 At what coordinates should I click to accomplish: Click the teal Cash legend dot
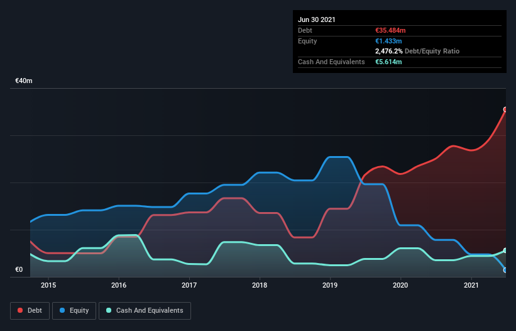coord(109,310)
